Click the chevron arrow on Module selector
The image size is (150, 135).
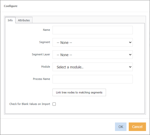pyautogui.click(x=130, y=67)
